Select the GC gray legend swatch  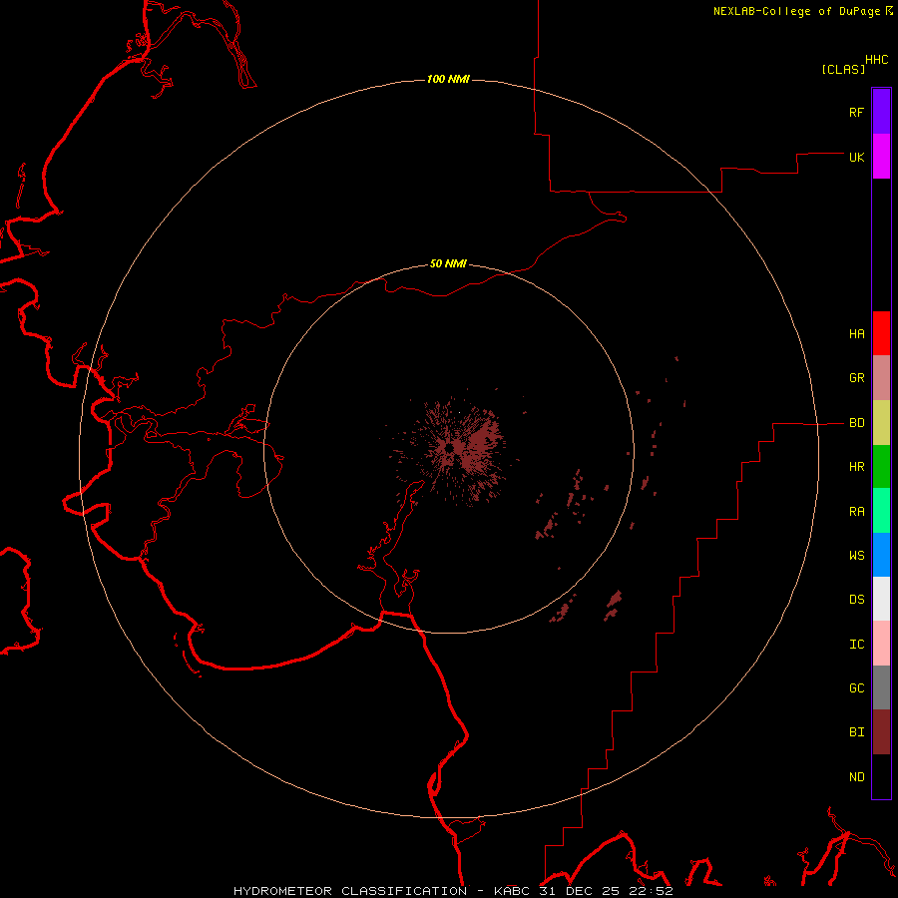881,687
